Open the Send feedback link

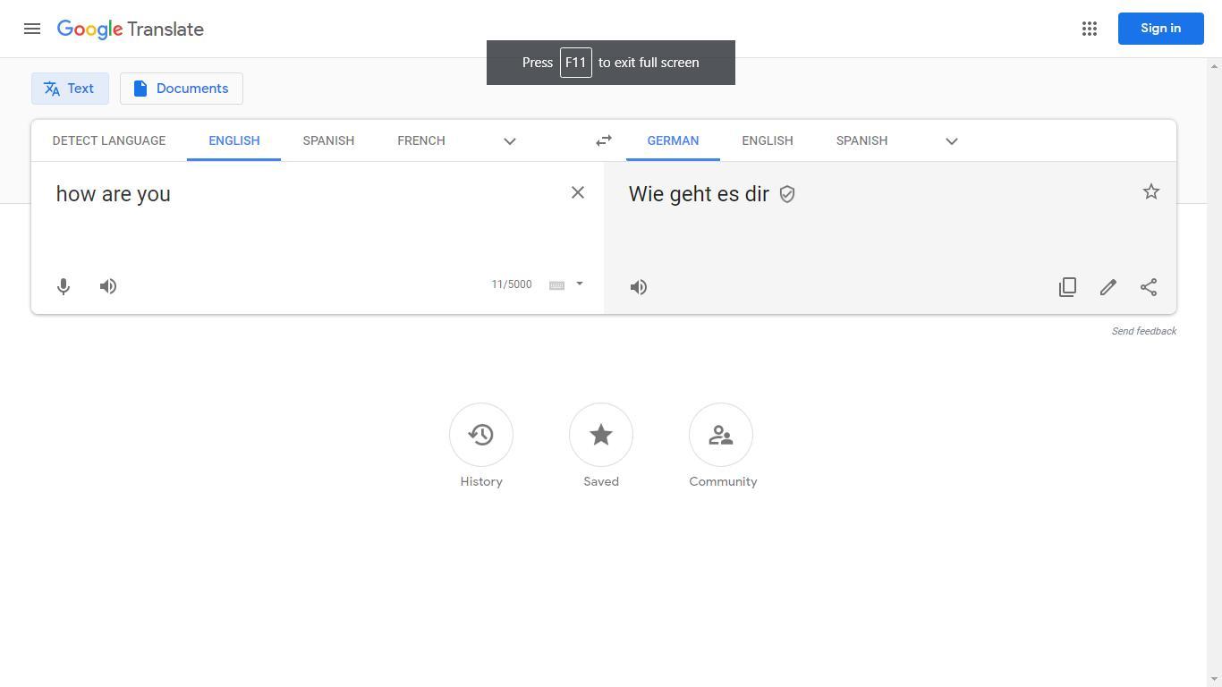click(x=1144, y=331)
